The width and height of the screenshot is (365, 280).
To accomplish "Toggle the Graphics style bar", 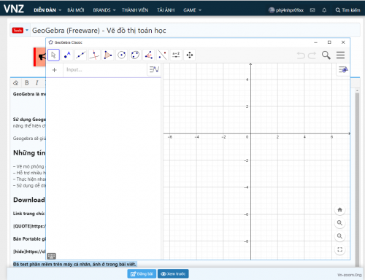I will [x=343, y=70].
